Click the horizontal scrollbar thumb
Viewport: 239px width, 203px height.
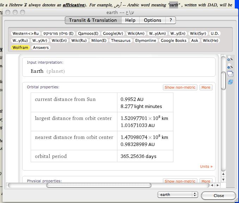coord(99,185)
